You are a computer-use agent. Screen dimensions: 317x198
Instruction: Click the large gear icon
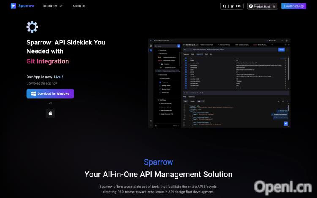(32, 27)
